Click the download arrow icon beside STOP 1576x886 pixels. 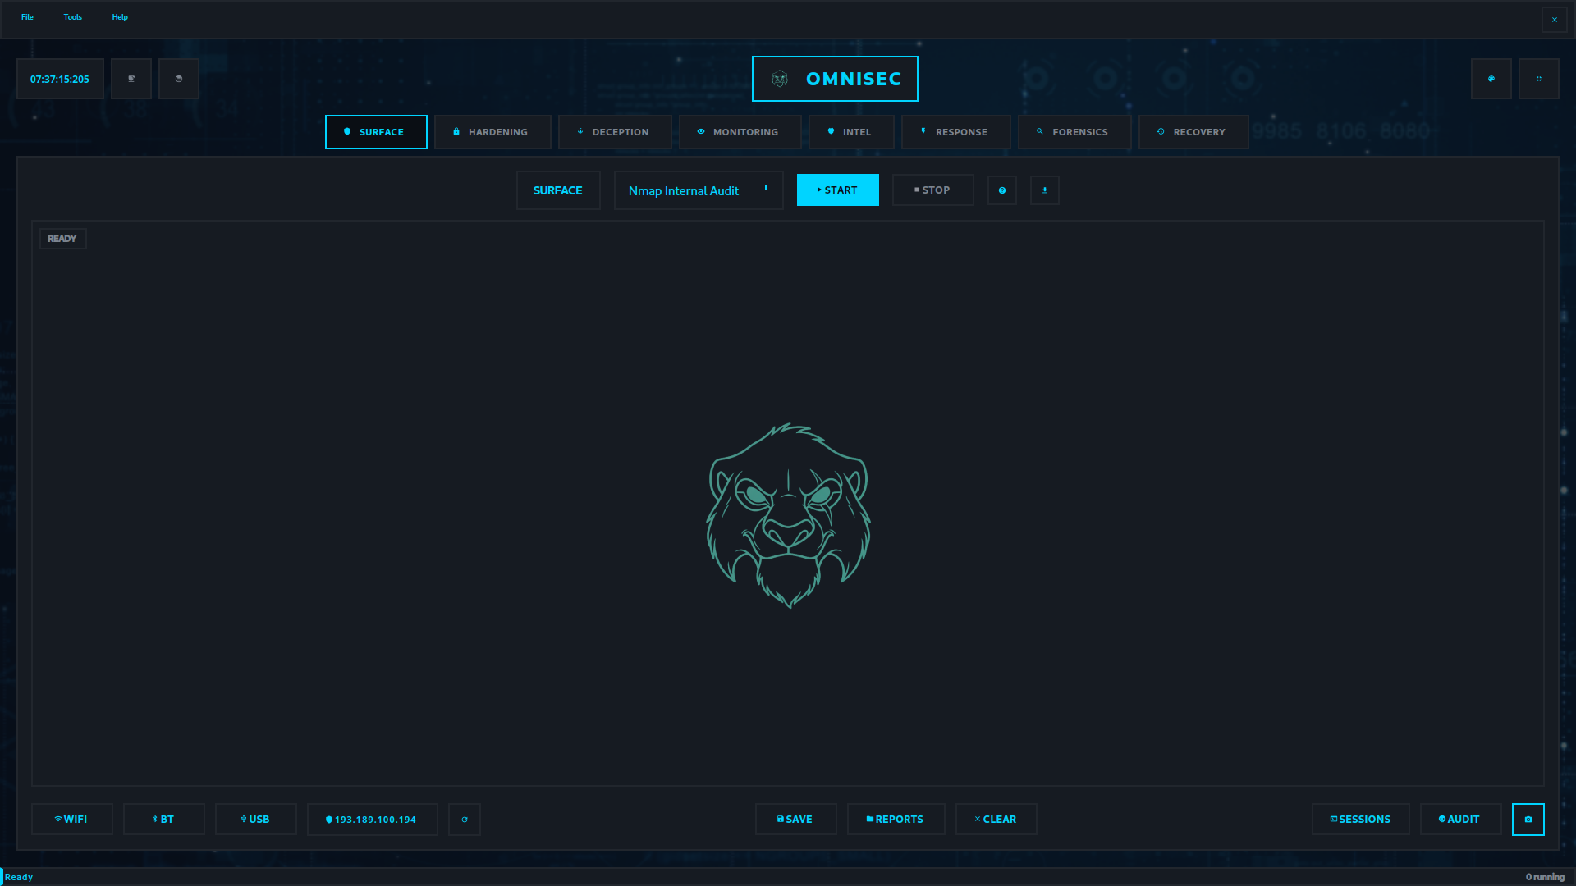tap(1044, 190)
